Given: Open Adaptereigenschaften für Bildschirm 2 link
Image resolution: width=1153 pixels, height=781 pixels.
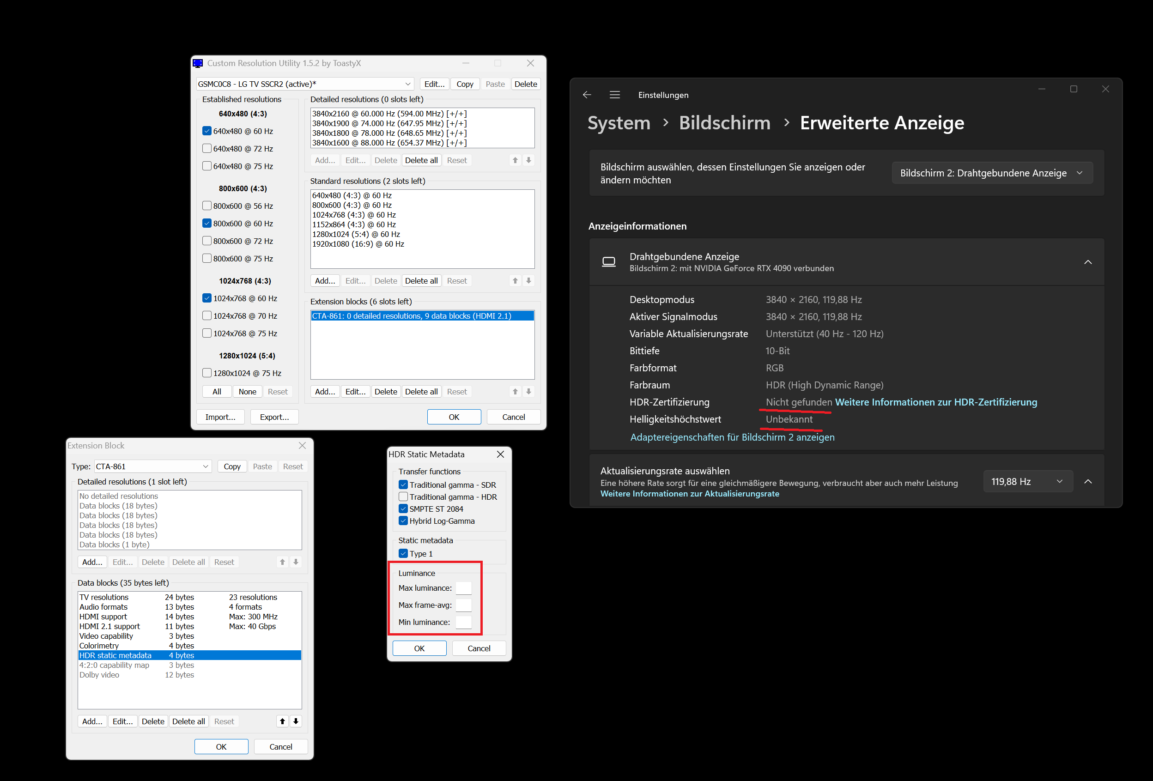Looking at the screenshot, I should 732,437.
